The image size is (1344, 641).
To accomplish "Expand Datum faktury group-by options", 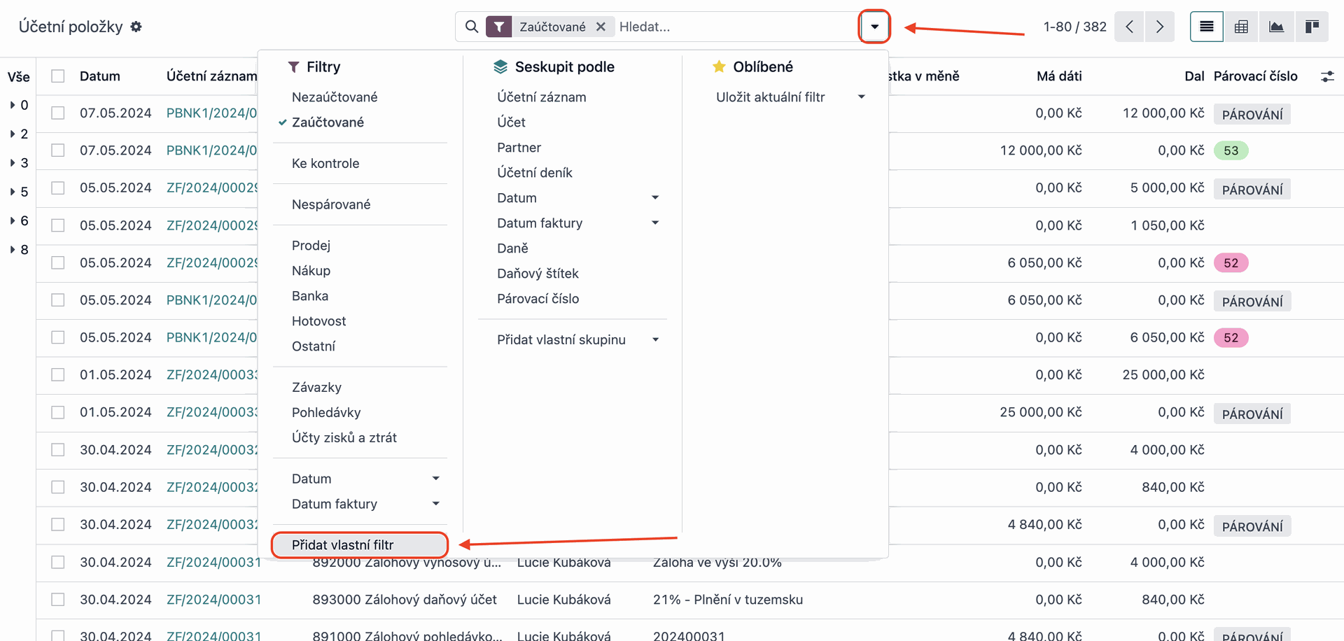I will (577, 223).
